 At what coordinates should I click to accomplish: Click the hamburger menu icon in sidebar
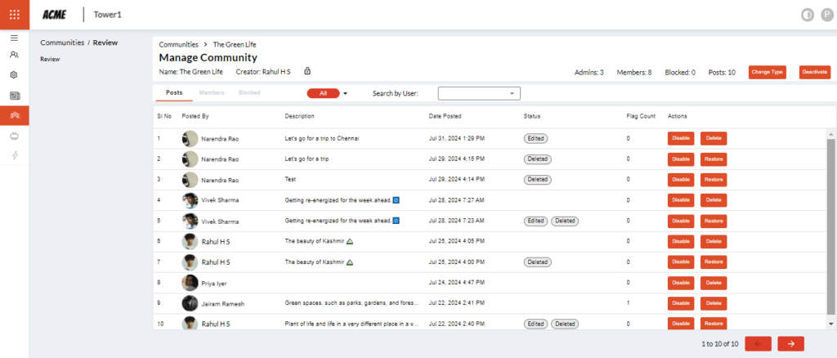[x=14, y=38]
